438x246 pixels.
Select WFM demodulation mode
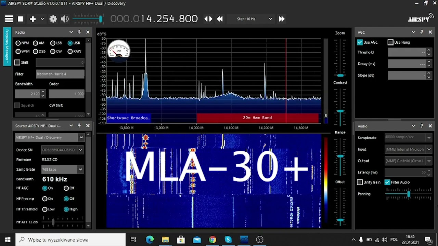[23, 51]
